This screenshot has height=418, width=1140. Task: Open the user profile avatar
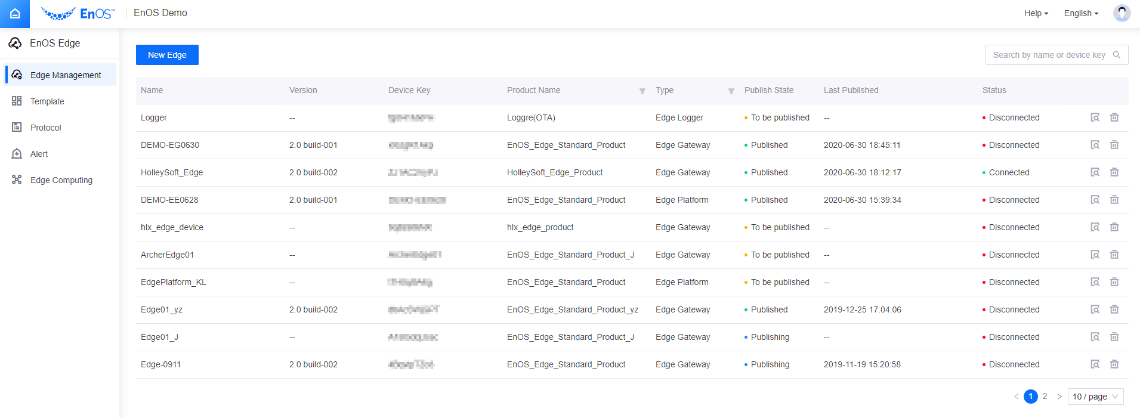pos(1122,13)
